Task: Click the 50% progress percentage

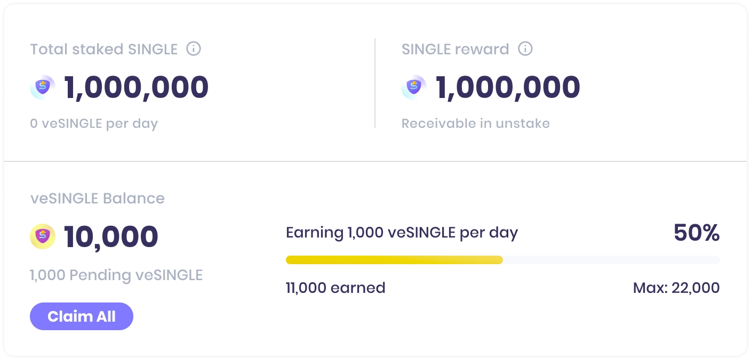Action: [696, 233]
